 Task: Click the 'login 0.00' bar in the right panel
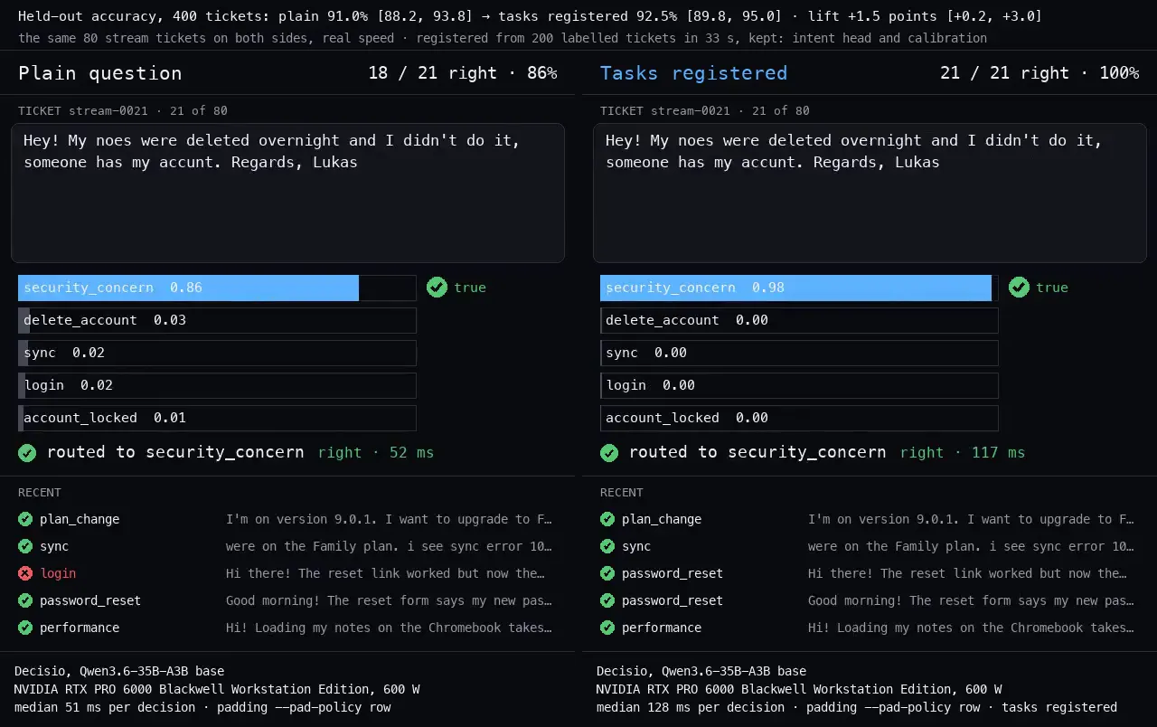click(799, 385)
